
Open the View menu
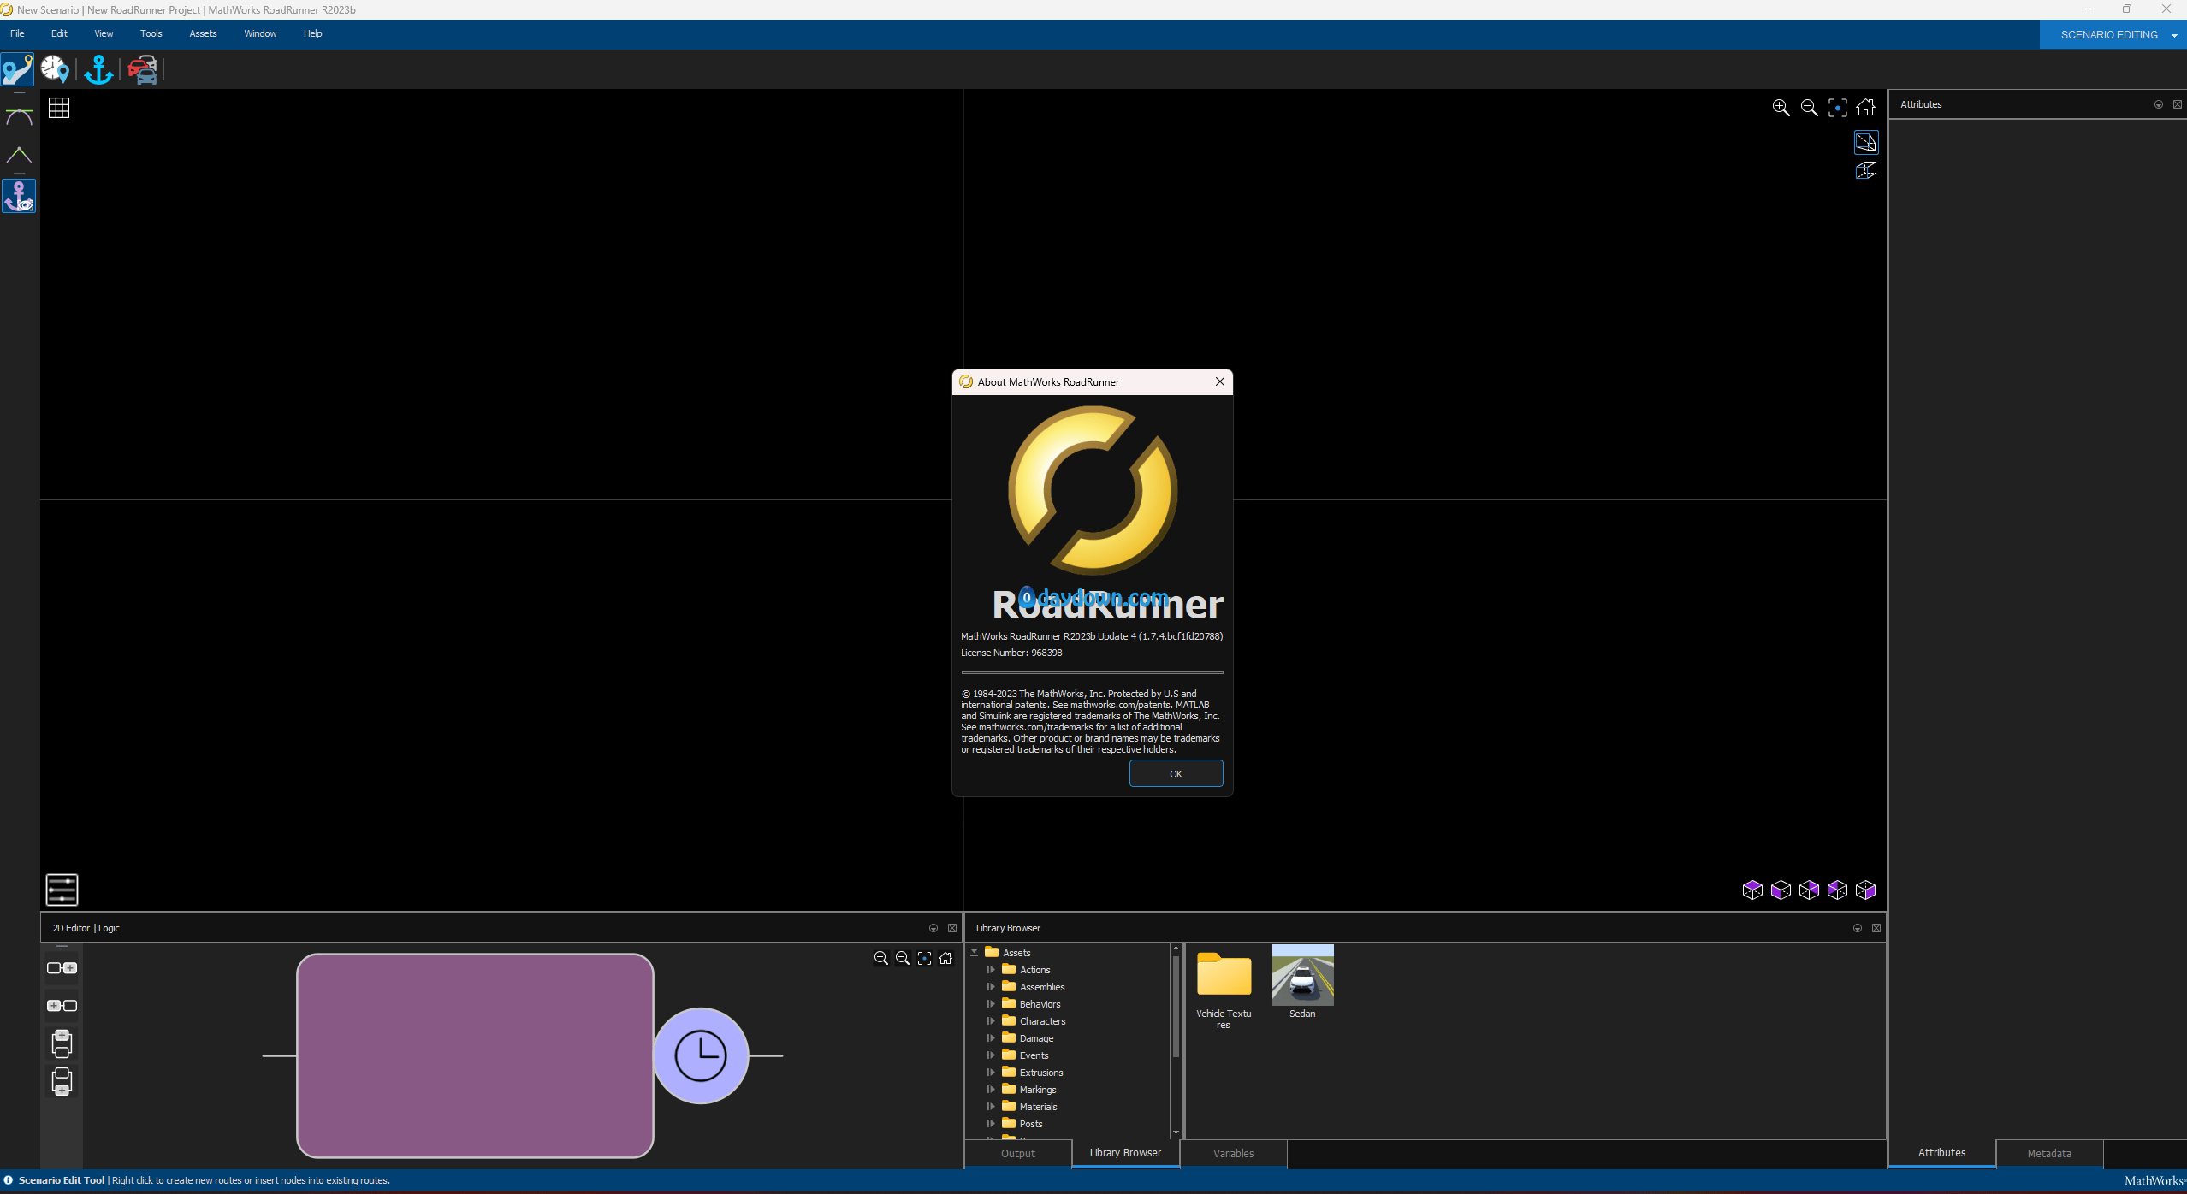[104, 33]
